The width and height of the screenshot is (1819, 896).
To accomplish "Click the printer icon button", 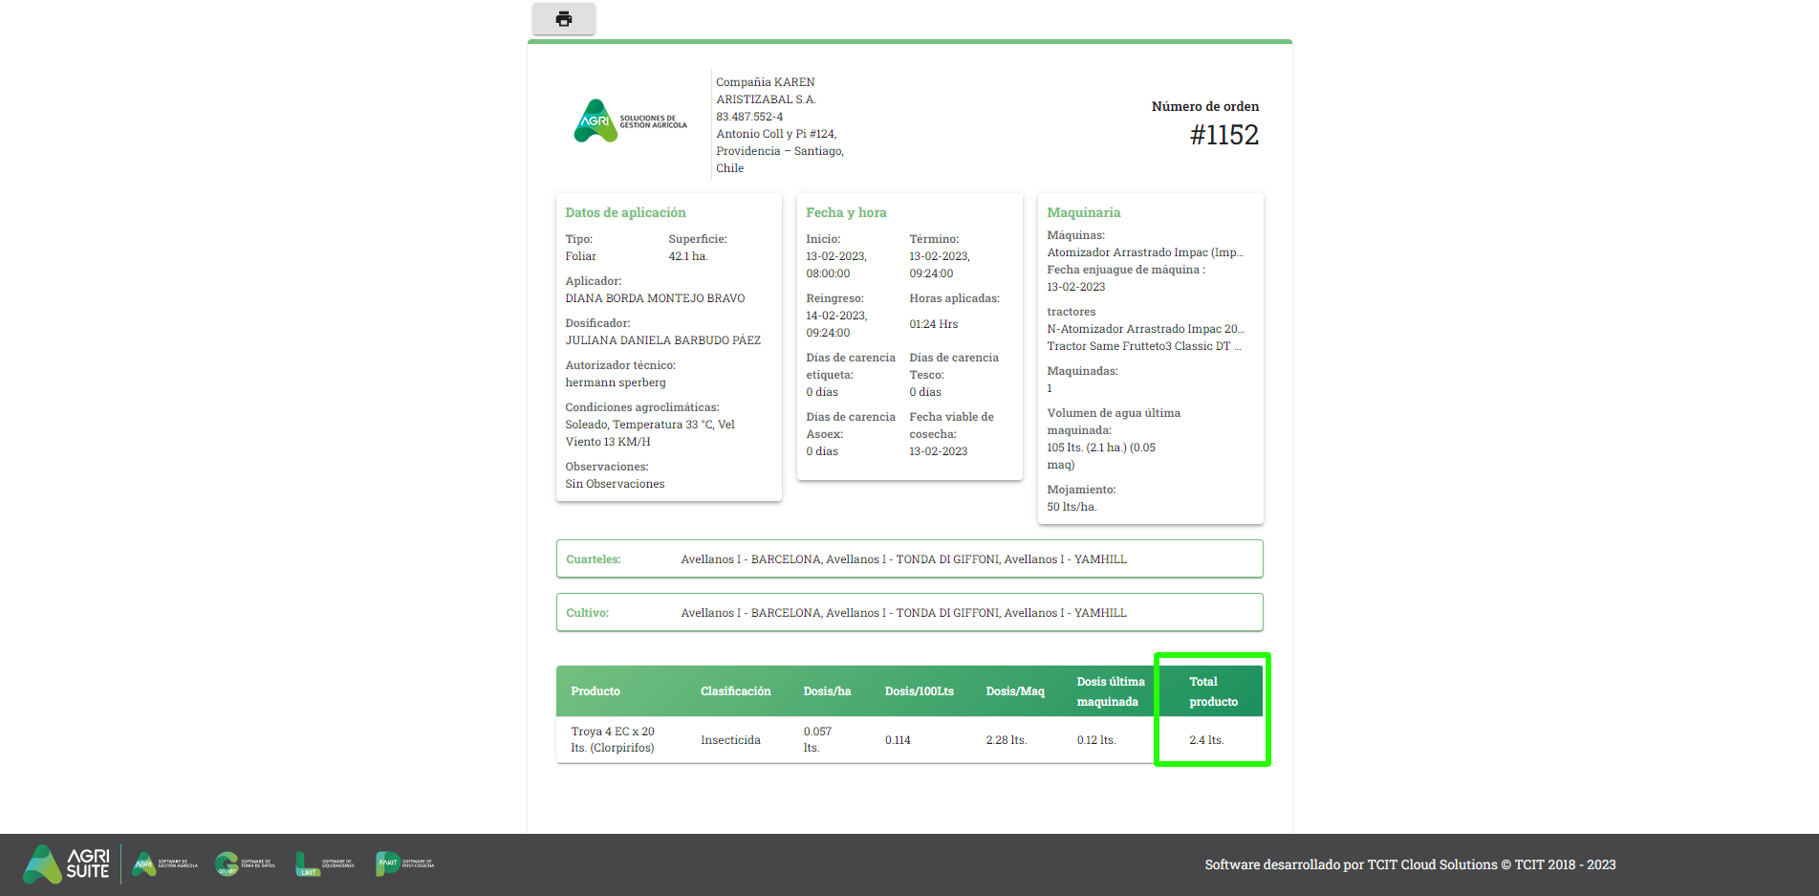I will [564, 19].
